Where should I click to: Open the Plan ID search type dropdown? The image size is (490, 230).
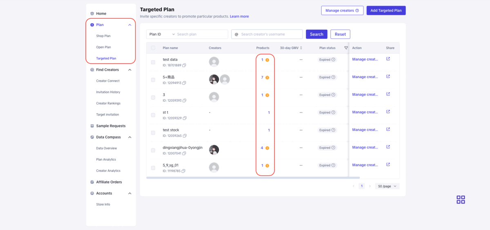click(162, 34)
